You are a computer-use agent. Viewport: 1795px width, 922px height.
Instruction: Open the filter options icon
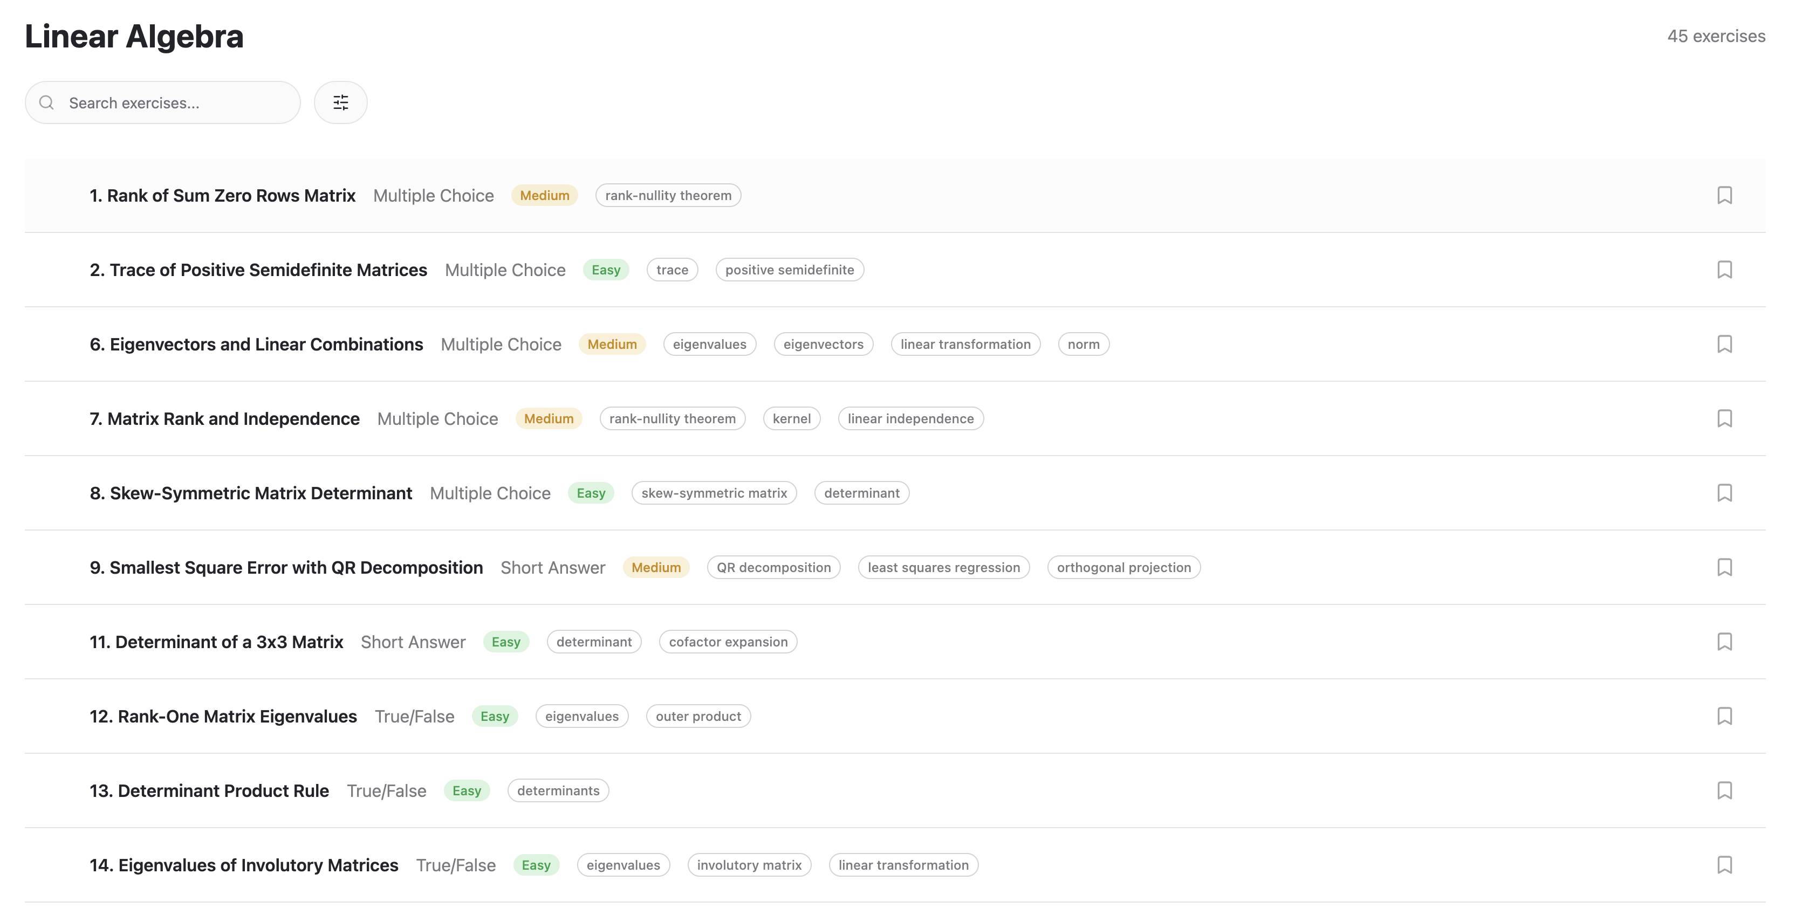click(x=340, y=102)
